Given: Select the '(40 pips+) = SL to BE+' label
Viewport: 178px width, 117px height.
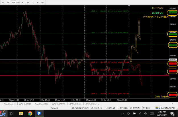Looking at the screenshot, I should (156, 17).
